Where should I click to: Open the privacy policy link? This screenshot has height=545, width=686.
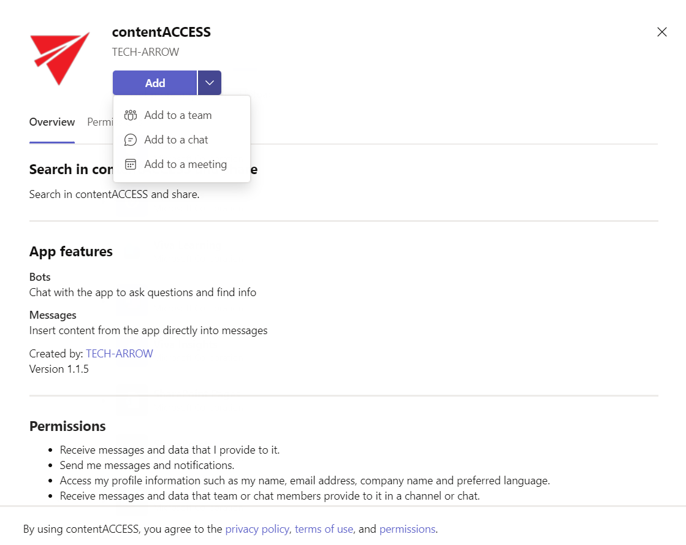257,529
